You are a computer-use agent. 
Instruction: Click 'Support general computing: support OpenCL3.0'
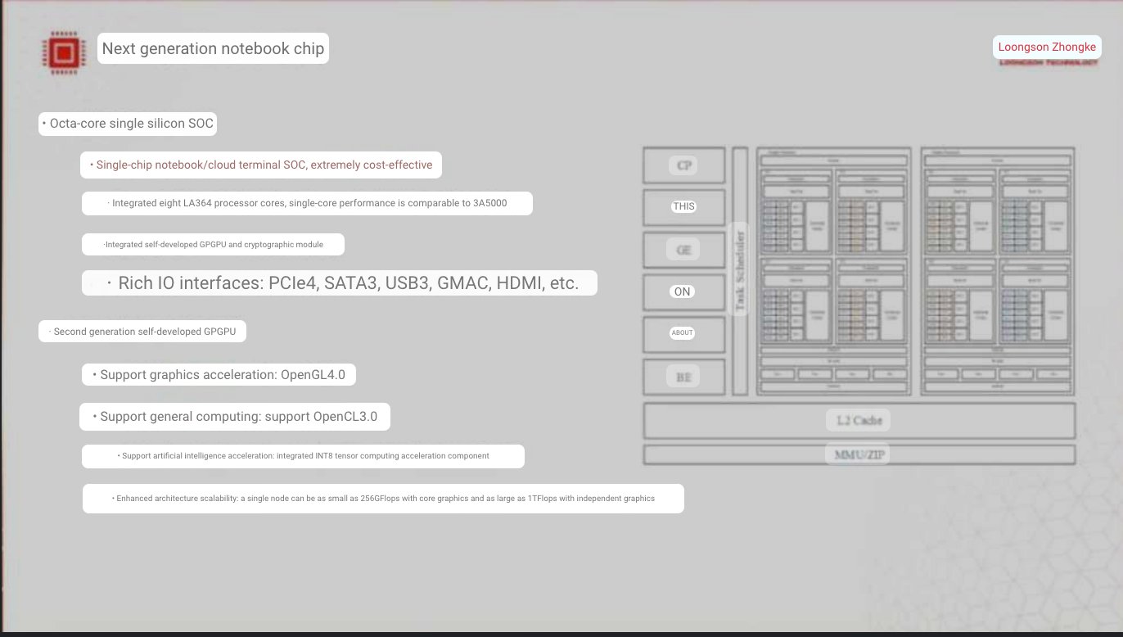[x=234, y=417]
